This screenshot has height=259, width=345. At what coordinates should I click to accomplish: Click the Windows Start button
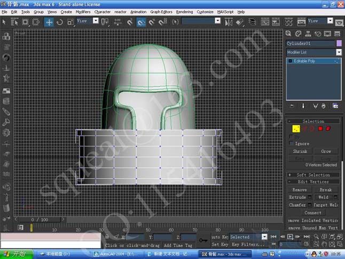pyautogui.click(x=16, y=254)
